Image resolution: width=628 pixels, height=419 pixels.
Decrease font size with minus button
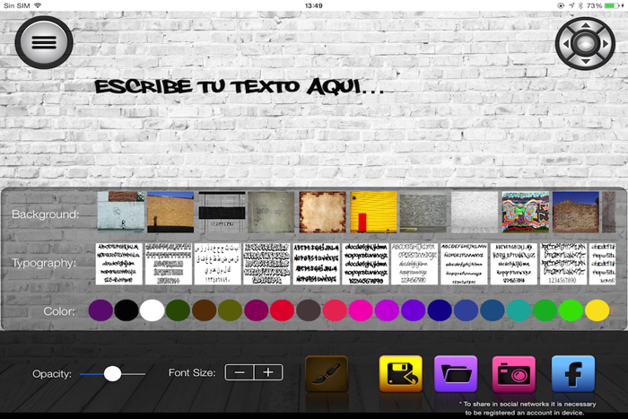coord(240,372)
